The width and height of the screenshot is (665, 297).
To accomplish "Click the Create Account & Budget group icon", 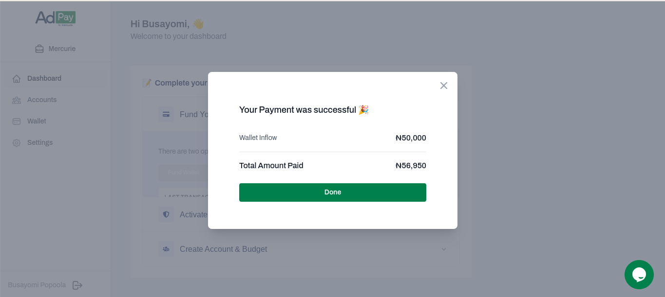I will point(166,249).
